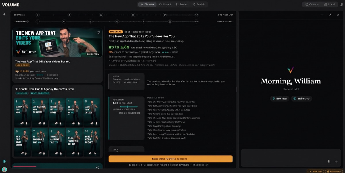Screen dimensions: 345x173
Task: Click the LONG-FORM tag under video title
Action: coord(23,65)
